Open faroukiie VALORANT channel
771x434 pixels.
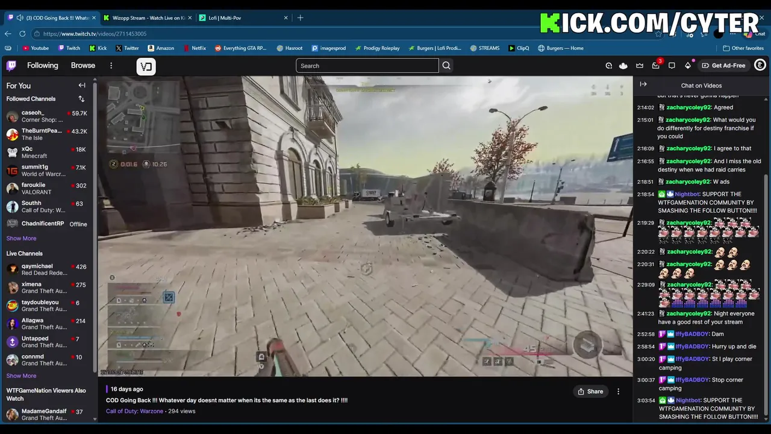47,189
